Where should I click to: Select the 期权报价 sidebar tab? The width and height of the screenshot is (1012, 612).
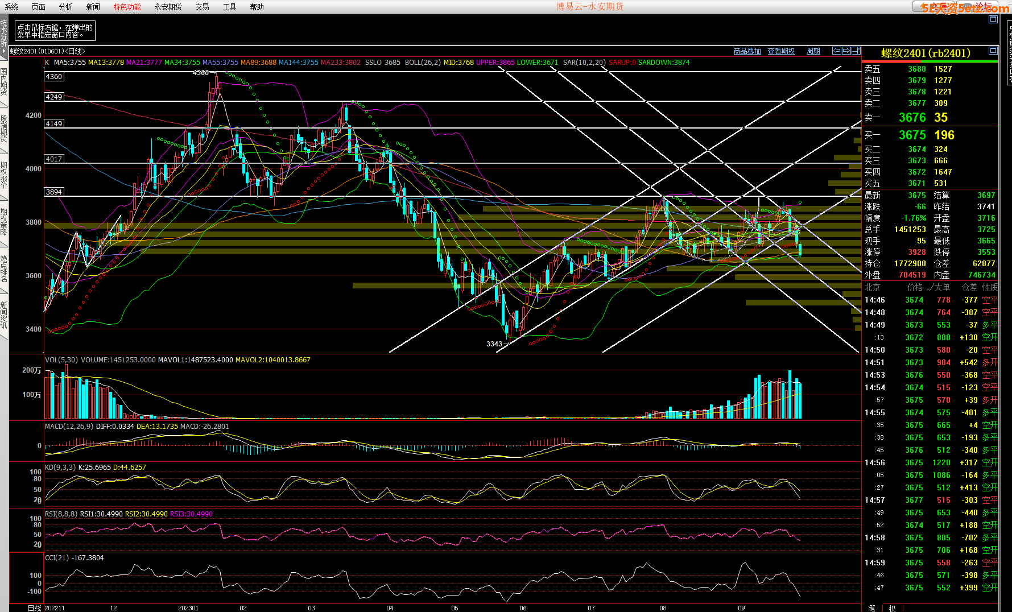[x=4, y=176]
